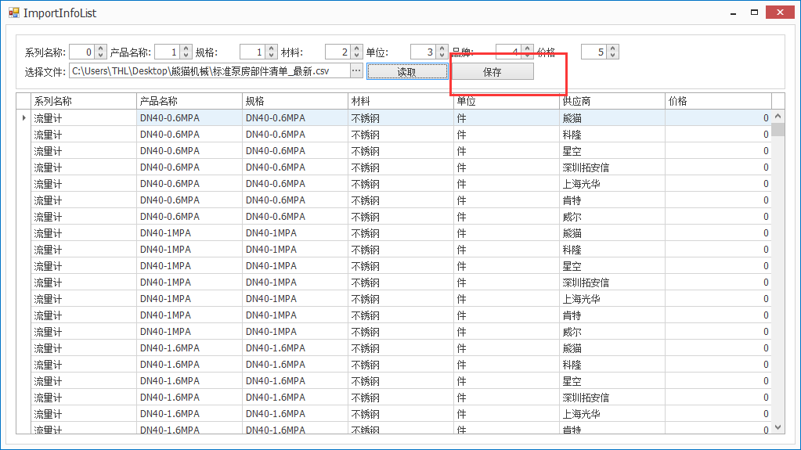The height and width of the screenshot is (450, 801).
Task: Increase the 品牌 column index
Action: (527, 49)
